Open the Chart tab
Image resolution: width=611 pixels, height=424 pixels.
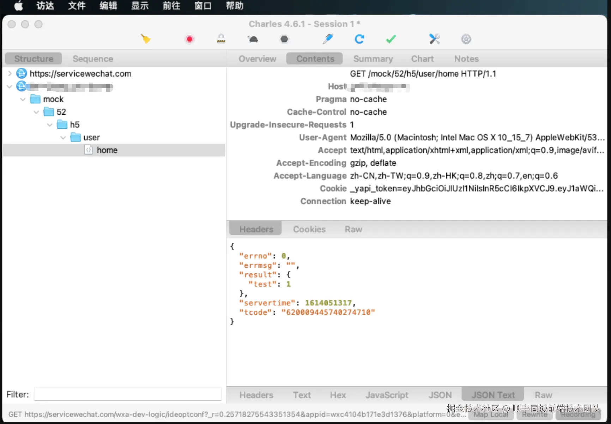pos(422,59)
